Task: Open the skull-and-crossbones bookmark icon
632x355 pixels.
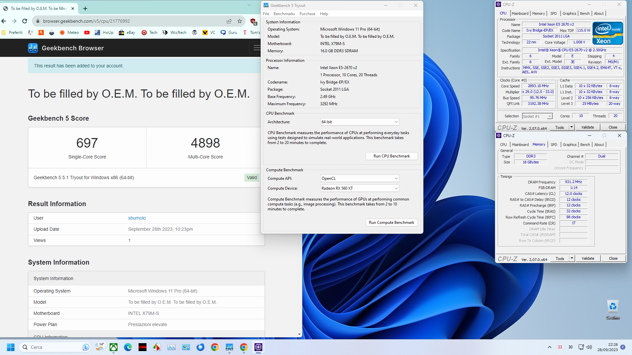Action: click(195, 33)
